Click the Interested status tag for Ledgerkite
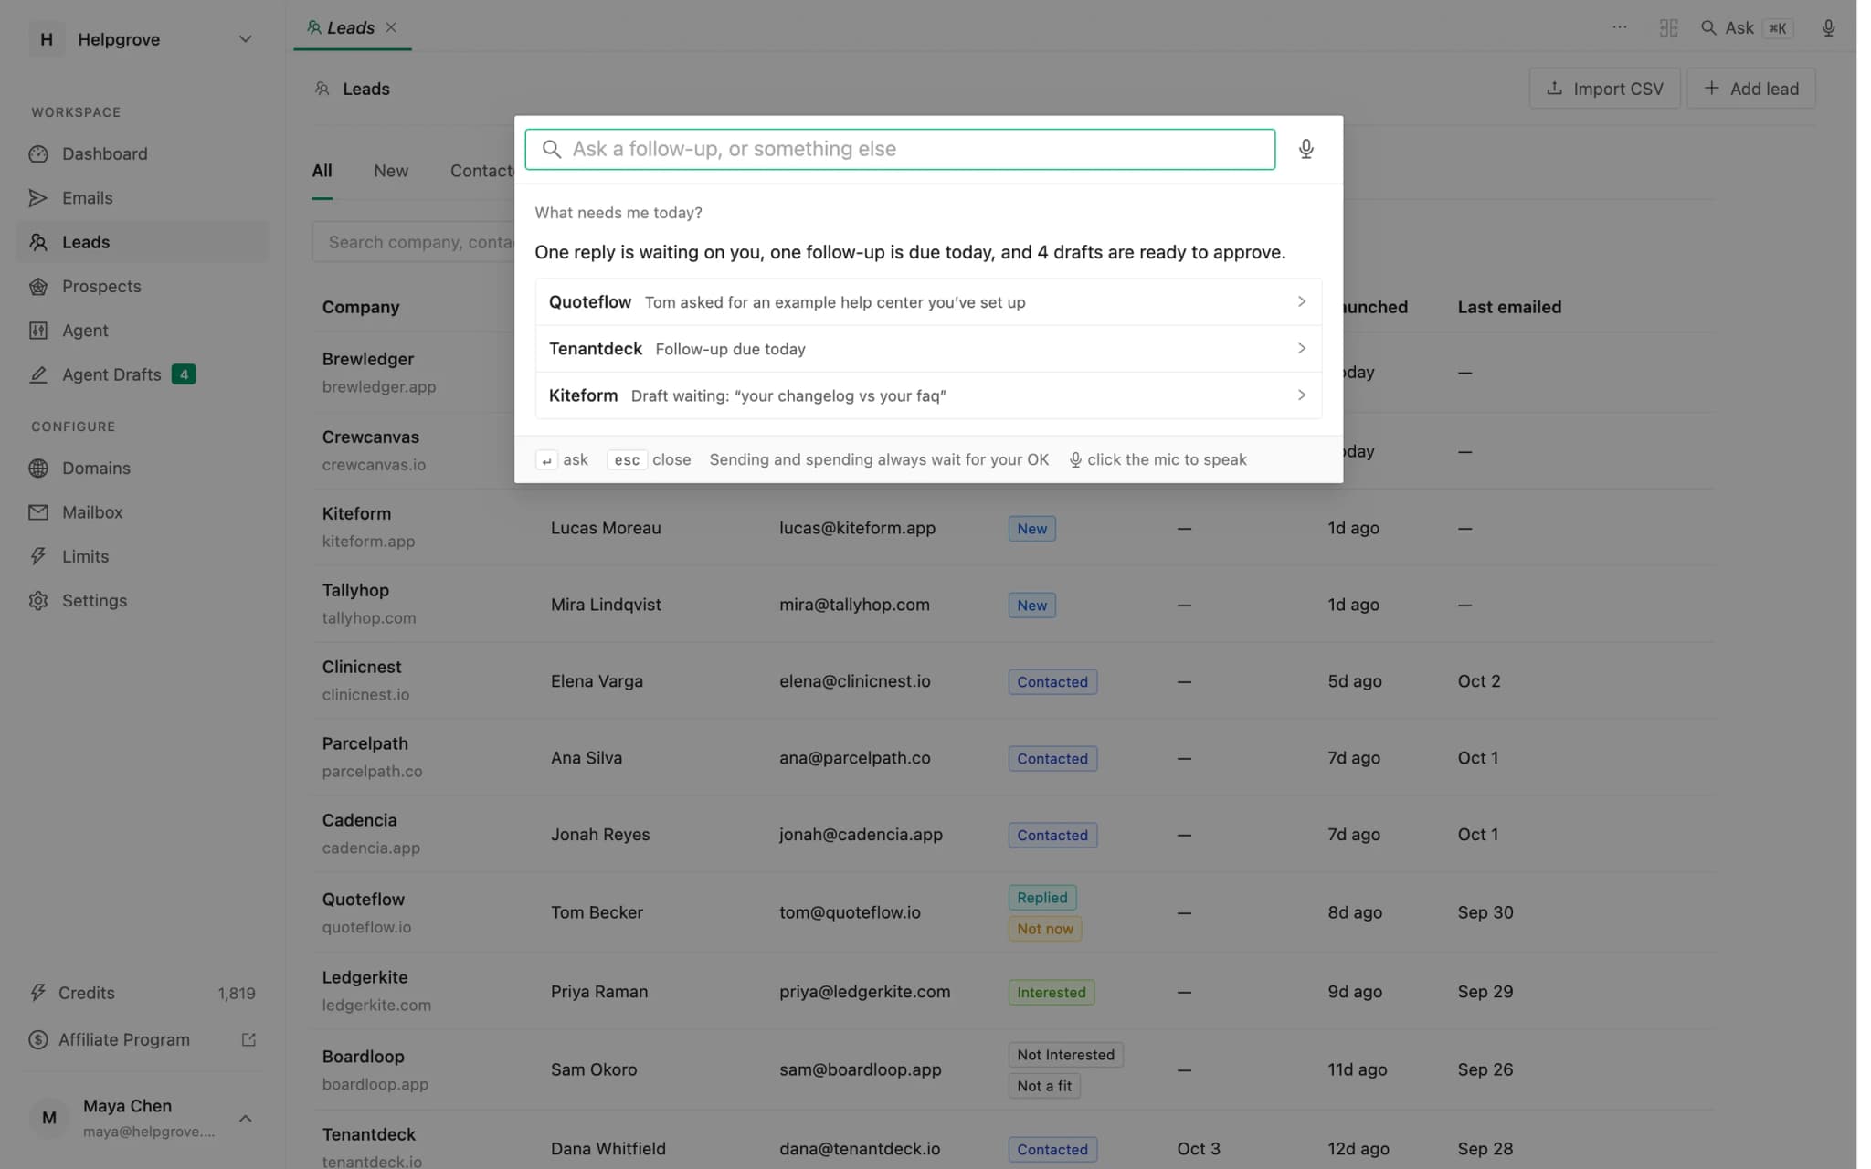Image resolution: width=1871 pixels, height=1169 pixels. pyautogui.click(x=1051, y=992)
